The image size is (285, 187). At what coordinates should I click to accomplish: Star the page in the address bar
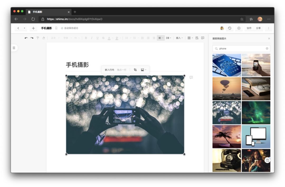(242, 19)
